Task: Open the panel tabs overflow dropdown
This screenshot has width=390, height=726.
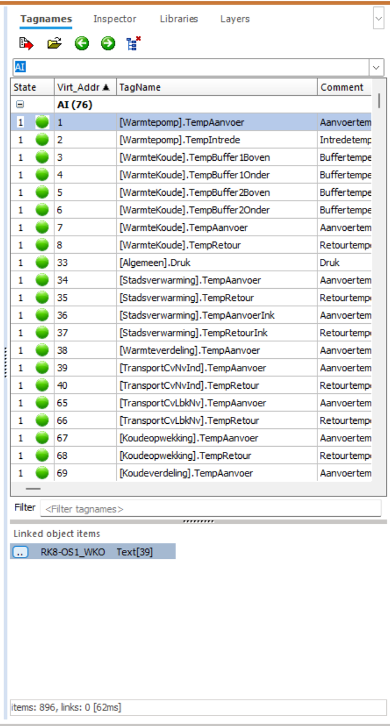Action: (x=378, y=19)
